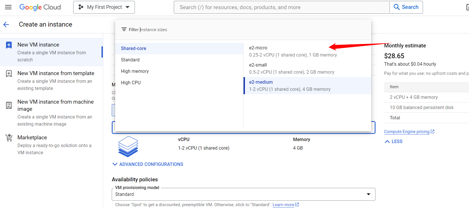Click the filter icon in the dropdown
469x209 pixels.
click(124, 29)
